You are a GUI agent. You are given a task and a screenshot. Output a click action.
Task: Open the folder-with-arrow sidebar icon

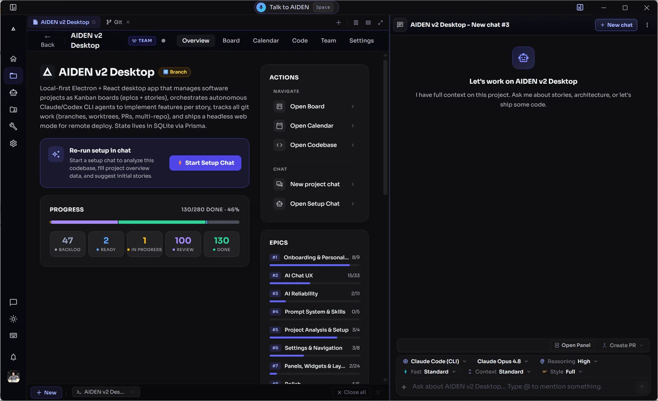[x=13, y=109]
